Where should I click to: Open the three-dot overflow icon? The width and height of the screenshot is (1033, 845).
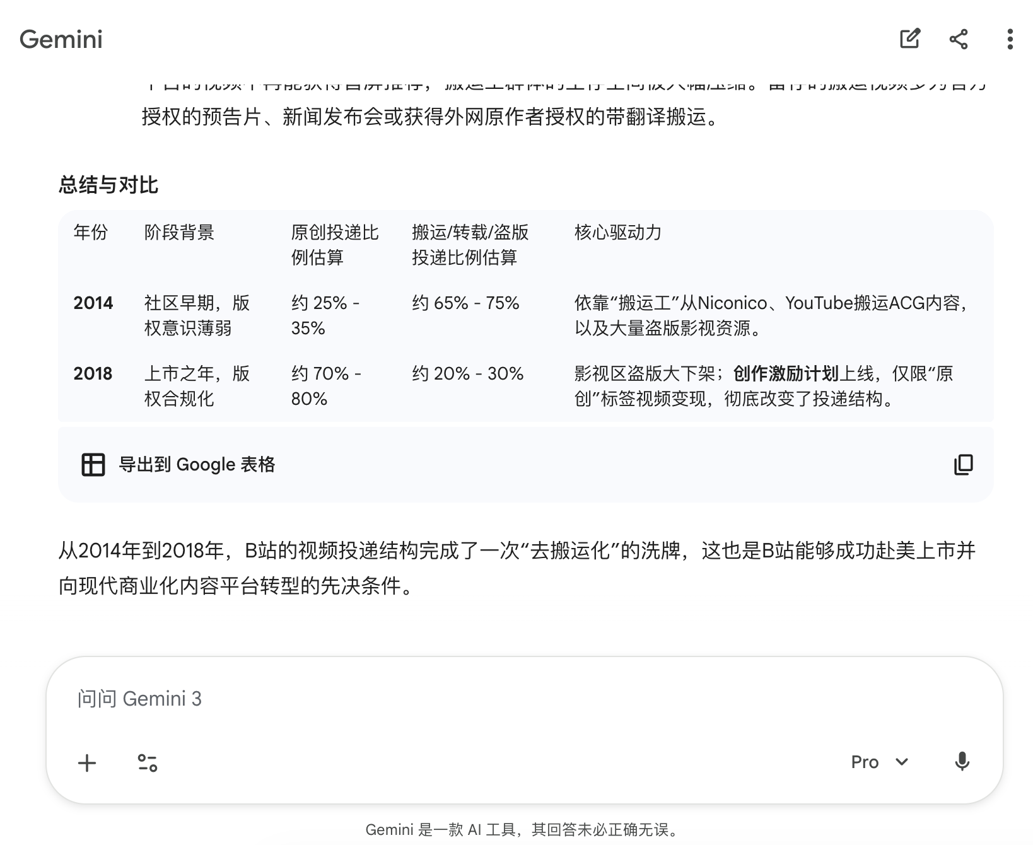pos(1010,39)
